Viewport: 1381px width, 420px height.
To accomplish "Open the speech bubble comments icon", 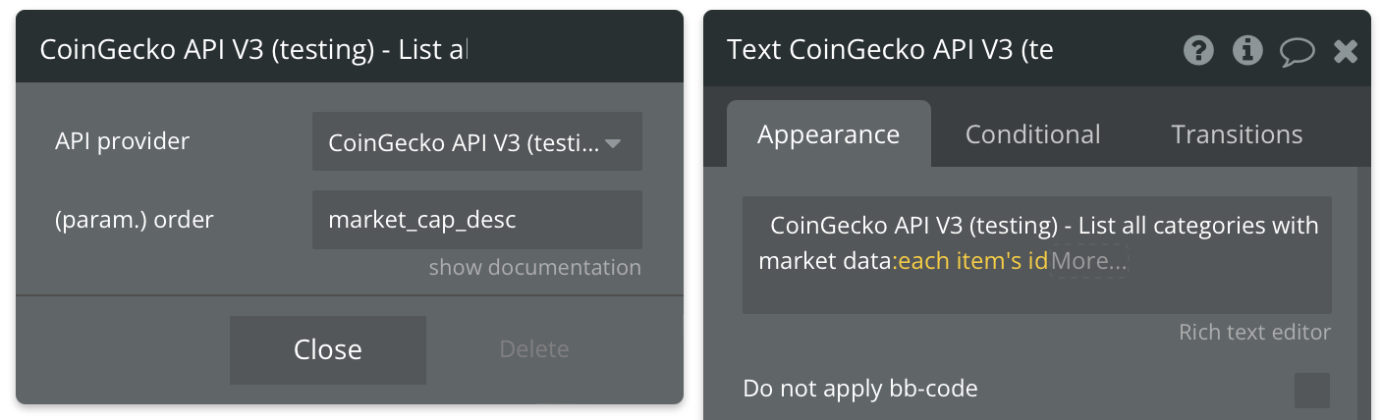I will (x=1298, y=51).
